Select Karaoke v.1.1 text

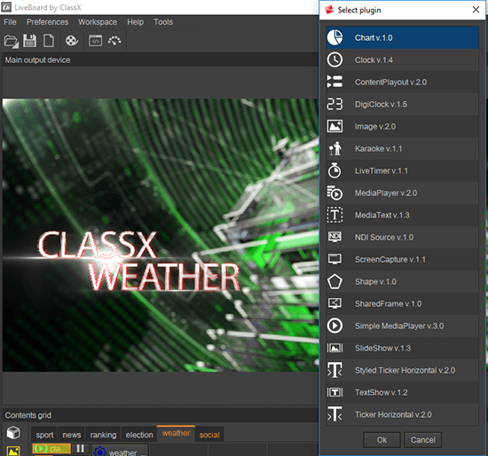[379, 148]
